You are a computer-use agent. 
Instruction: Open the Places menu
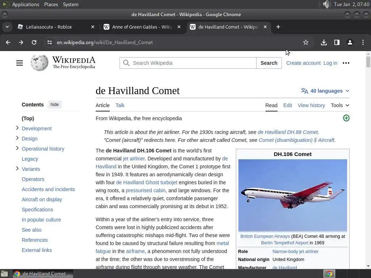51,4
